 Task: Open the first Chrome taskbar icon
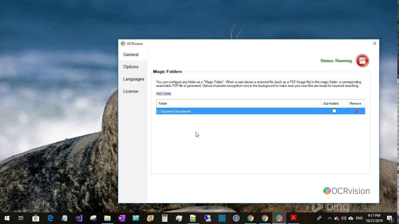[251, 218]
